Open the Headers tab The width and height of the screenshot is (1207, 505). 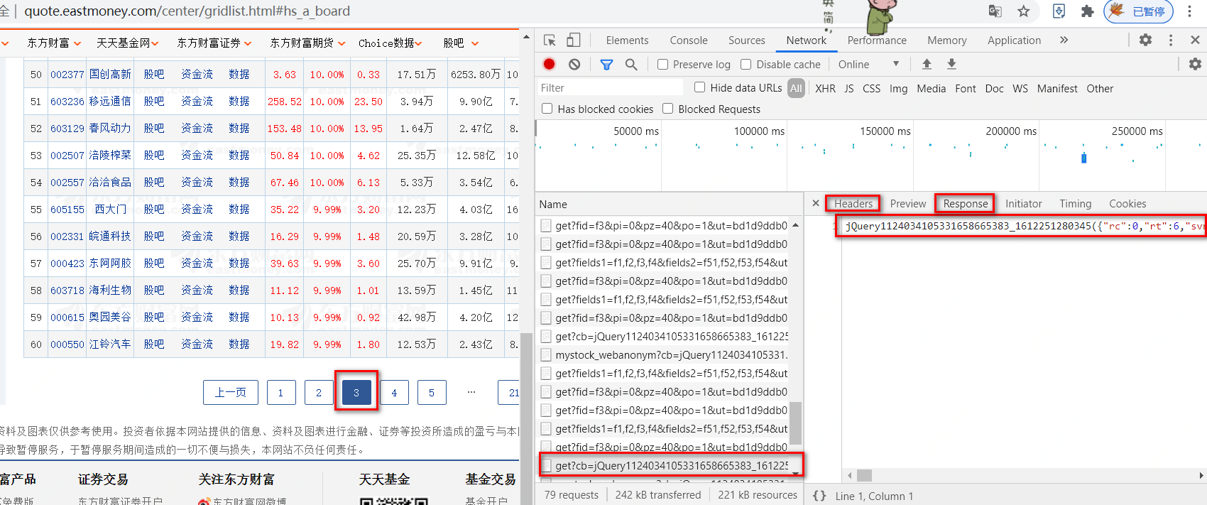point(853,204)
